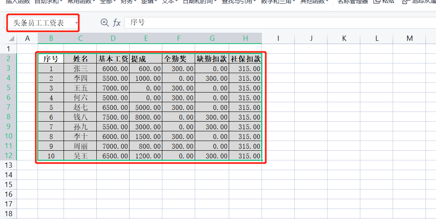
Task: Select the cell with name 周丽
Action: click(x=81, y=146)
